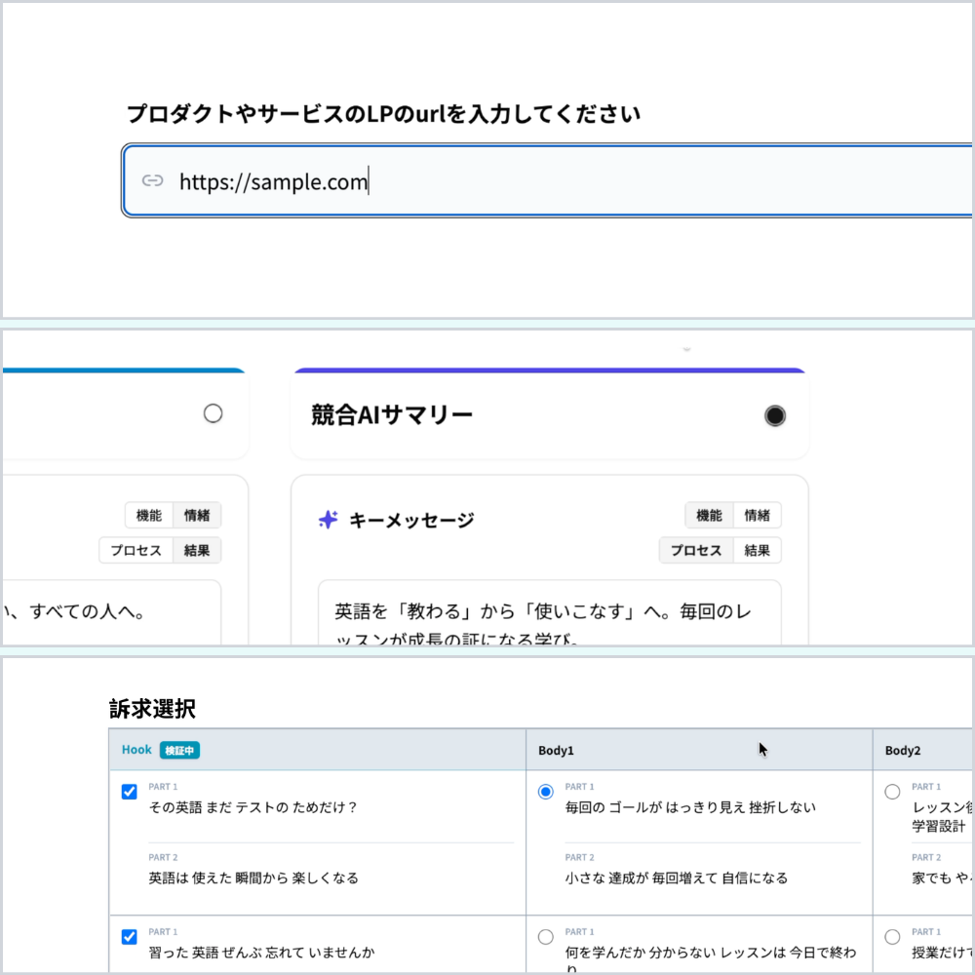This screenshot has height=975, width=975.
Task: Select the left card's radio circle
Action: [x=213, y=413]
